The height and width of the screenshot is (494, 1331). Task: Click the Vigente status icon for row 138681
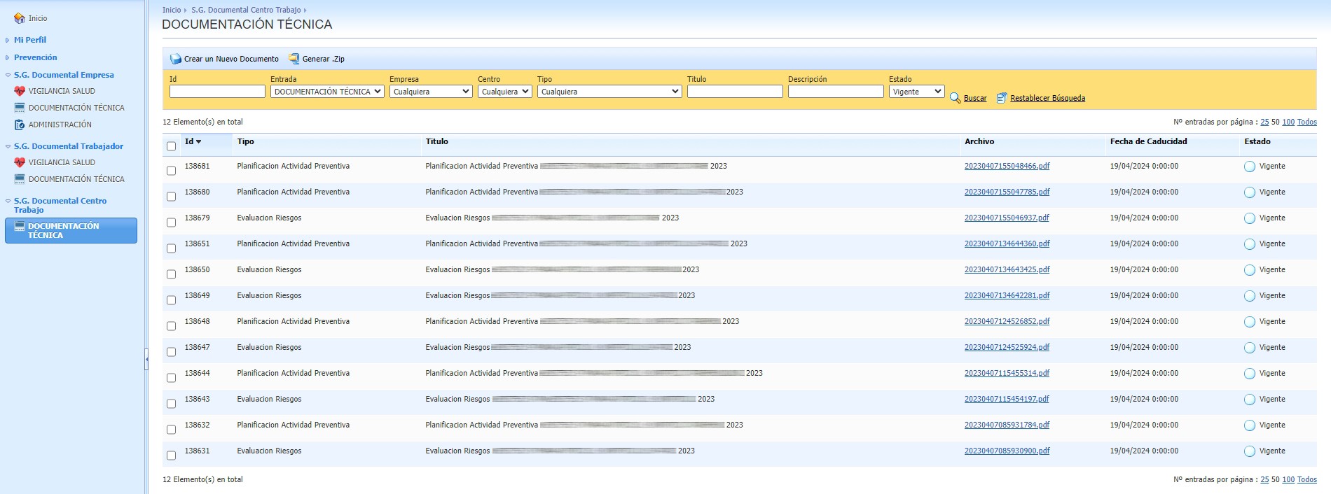1249,167
